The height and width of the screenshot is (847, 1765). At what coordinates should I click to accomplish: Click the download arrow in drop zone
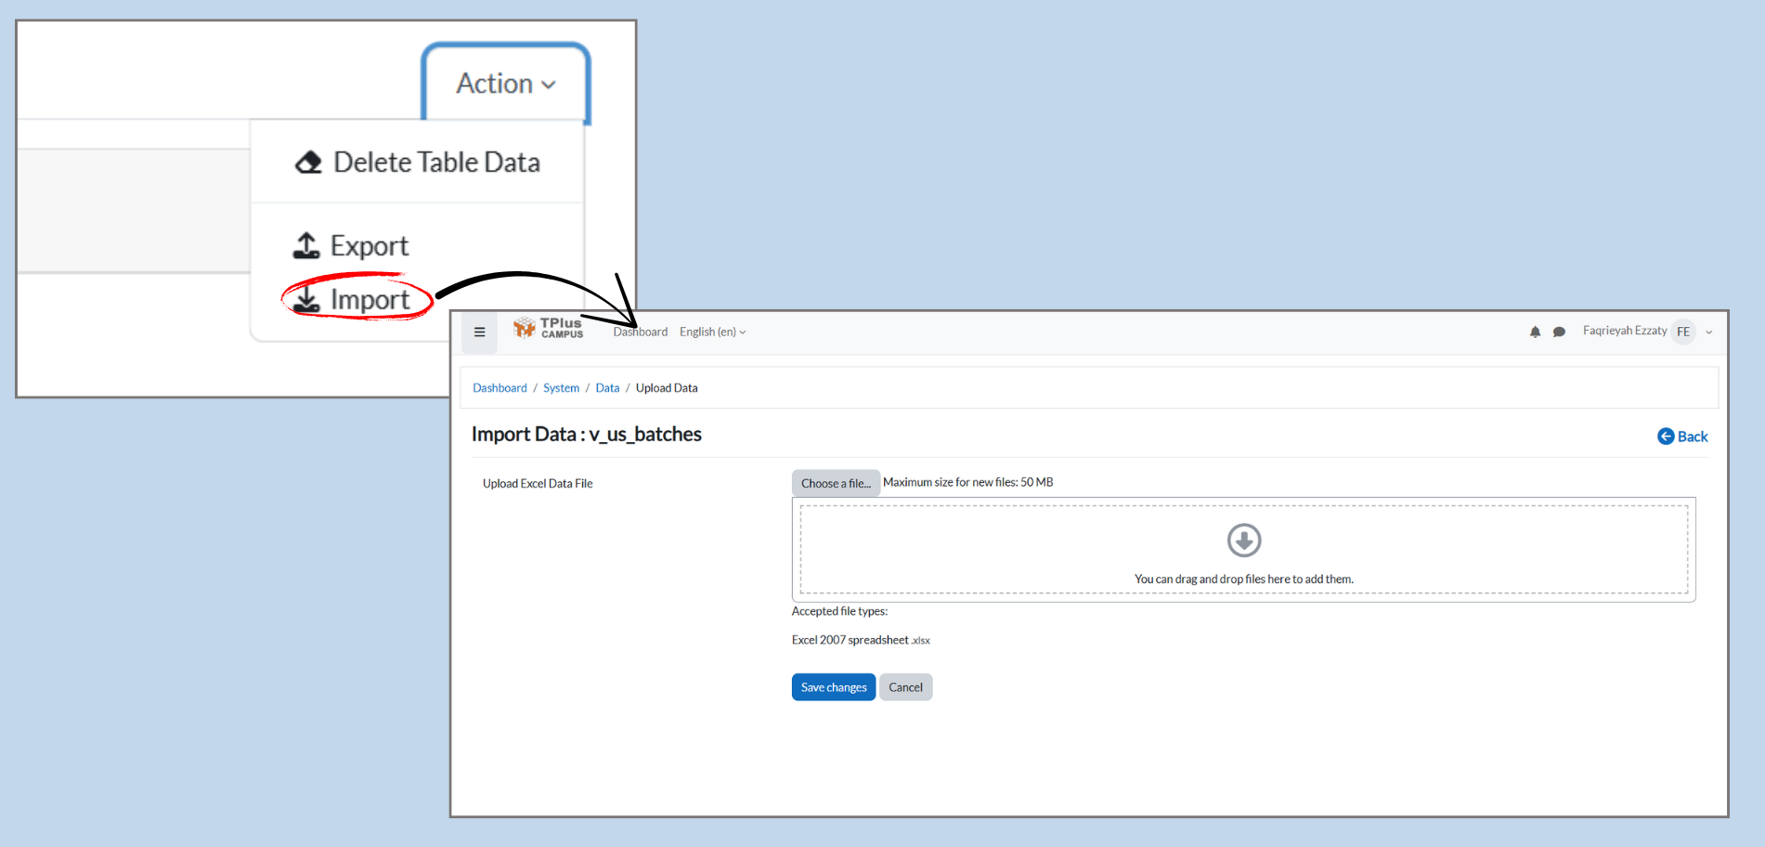click(x=1243, y=540)
